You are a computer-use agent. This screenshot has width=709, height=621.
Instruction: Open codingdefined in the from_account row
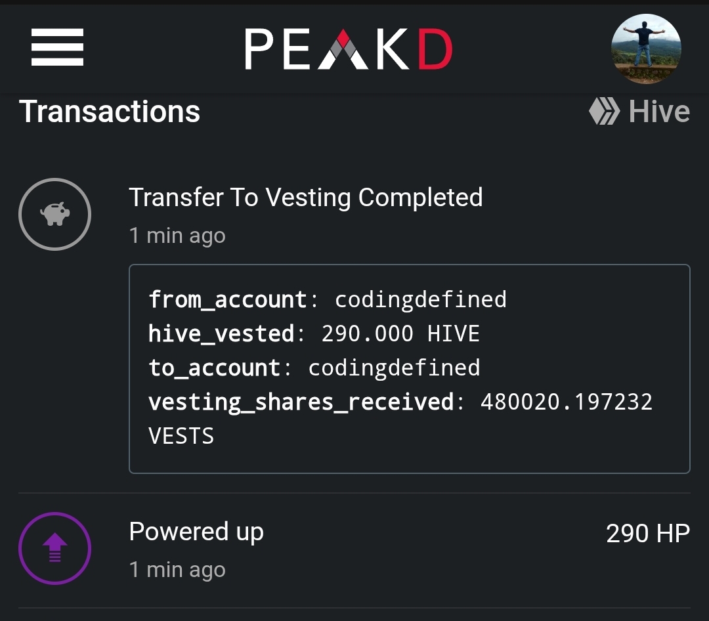coord(421,299)
